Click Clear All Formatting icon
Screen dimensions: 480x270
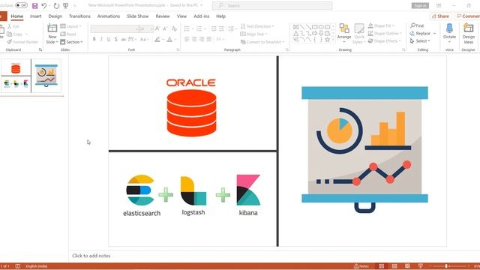coord(174,28)
